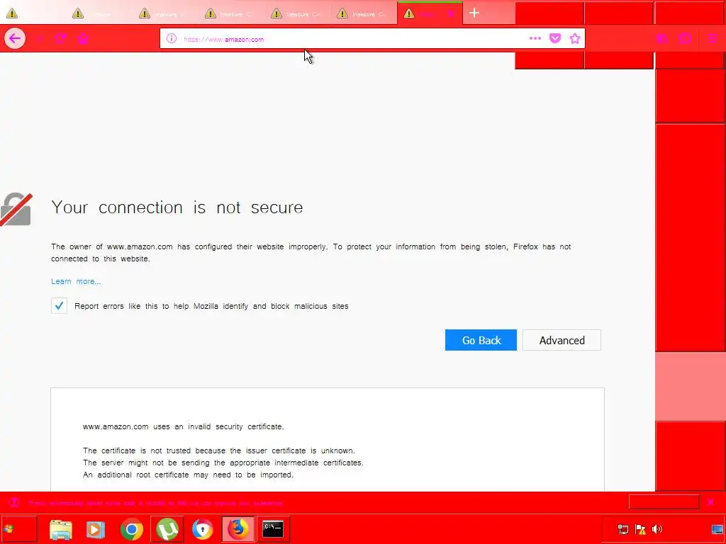
Task: Click the Advanced button
Action: pos(562,340)
